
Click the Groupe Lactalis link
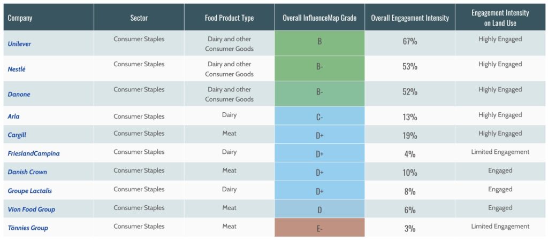coord(29,191)
